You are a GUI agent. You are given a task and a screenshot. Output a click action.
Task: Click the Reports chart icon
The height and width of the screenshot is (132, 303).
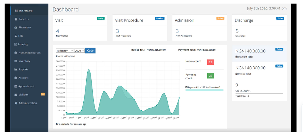16,69
